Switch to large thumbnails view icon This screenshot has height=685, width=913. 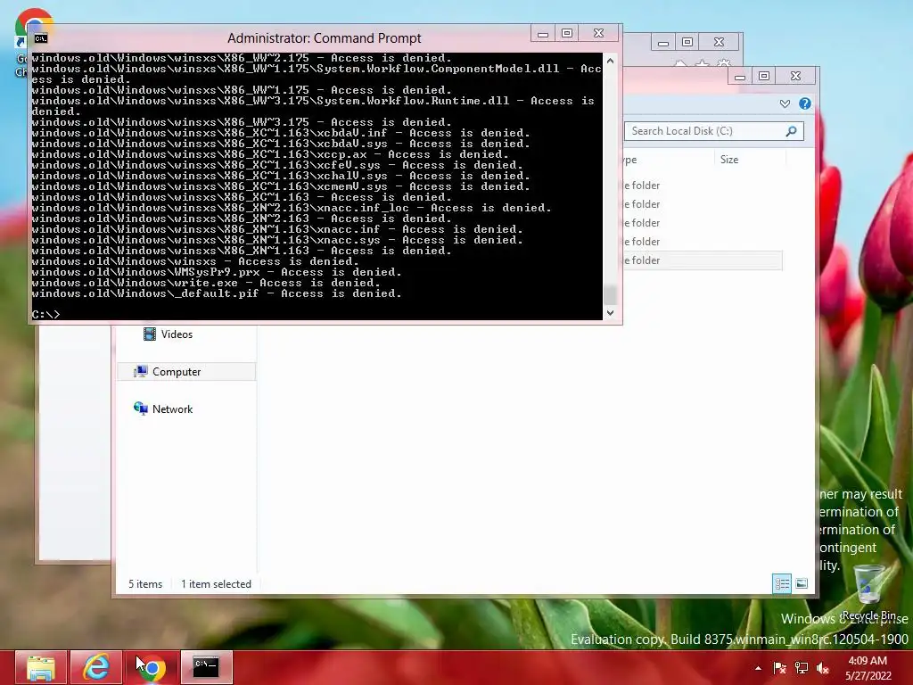pyautogui.click(x=802, y=583)
